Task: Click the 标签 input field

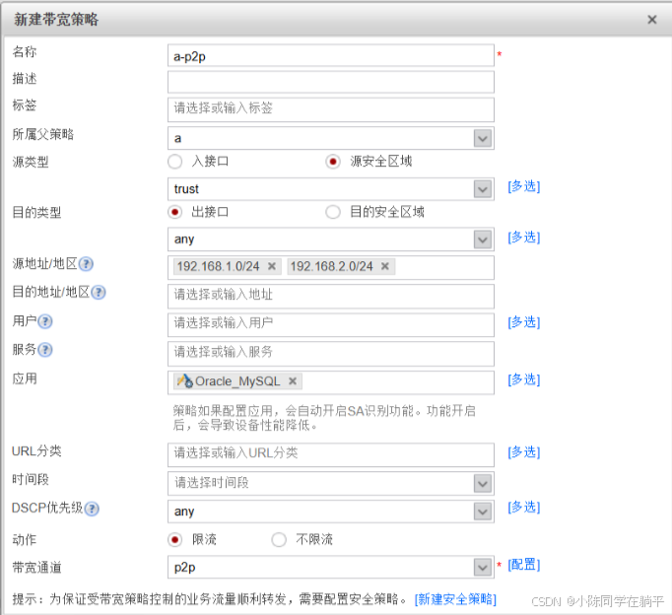Action: point(331,109)
